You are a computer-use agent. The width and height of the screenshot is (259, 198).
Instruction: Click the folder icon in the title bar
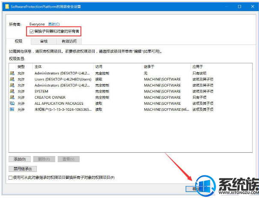7,6
